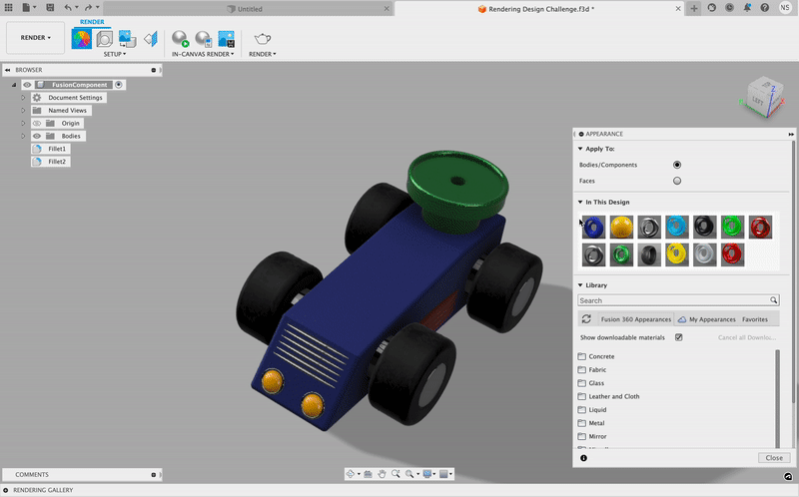
Task: Select Bodies/Components radio button
Action: (x=677, y=165)
